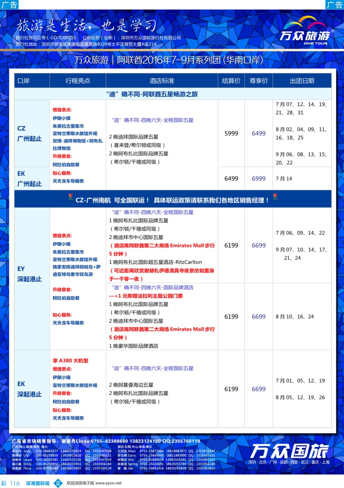Click the contact row for Joe

(166, 469)
